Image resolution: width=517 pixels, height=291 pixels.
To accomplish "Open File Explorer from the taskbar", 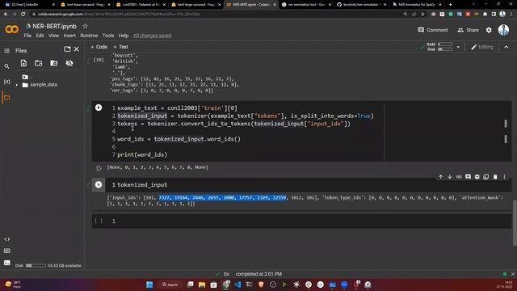I will point(202,285).
